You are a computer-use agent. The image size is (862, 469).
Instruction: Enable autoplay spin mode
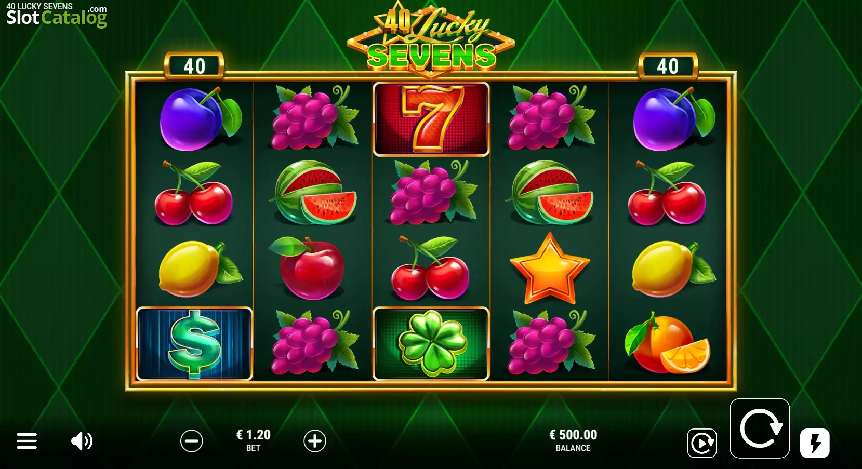tap(702, 443)
